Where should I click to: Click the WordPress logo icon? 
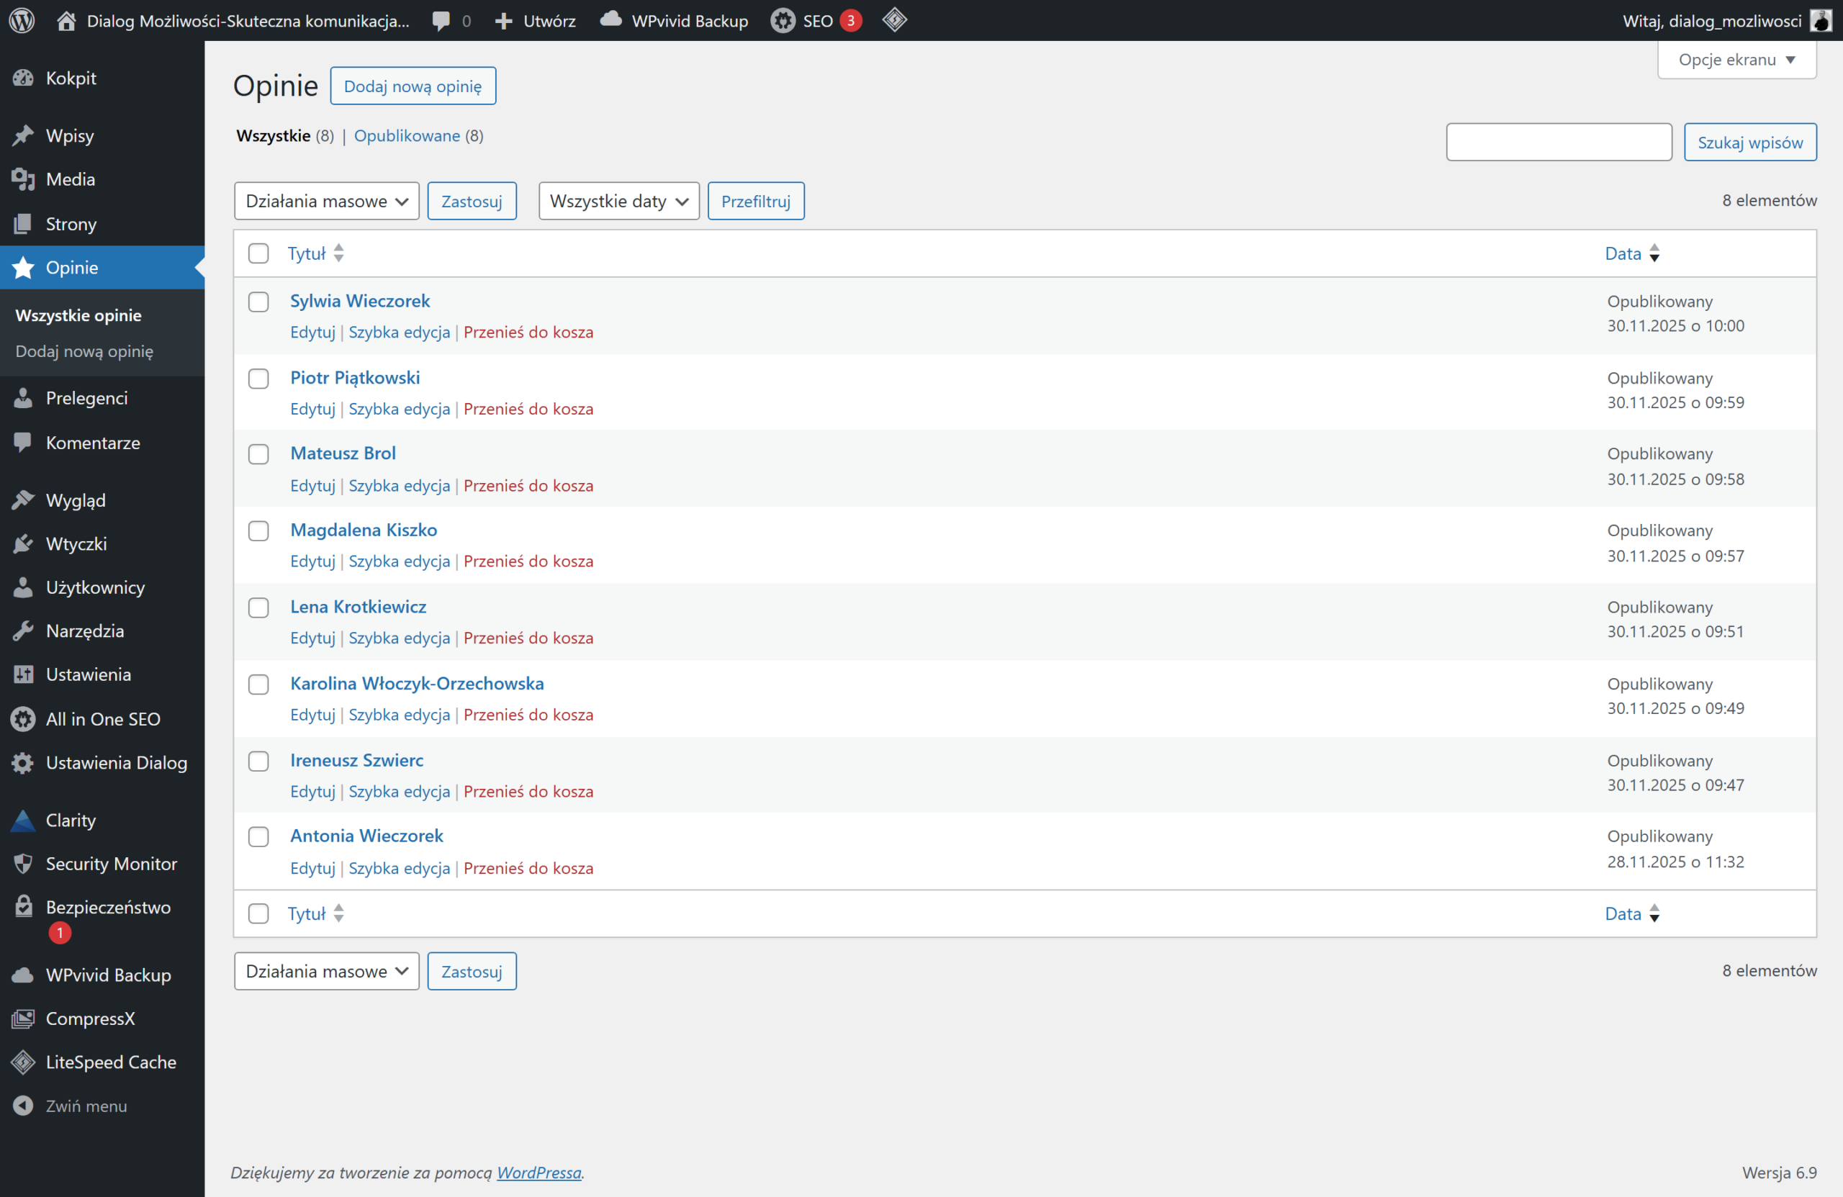coord(22,20)
